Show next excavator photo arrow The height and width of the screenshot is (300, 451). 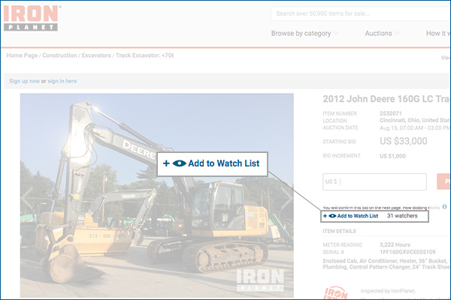pyautogui.click(x=286, y=198)
